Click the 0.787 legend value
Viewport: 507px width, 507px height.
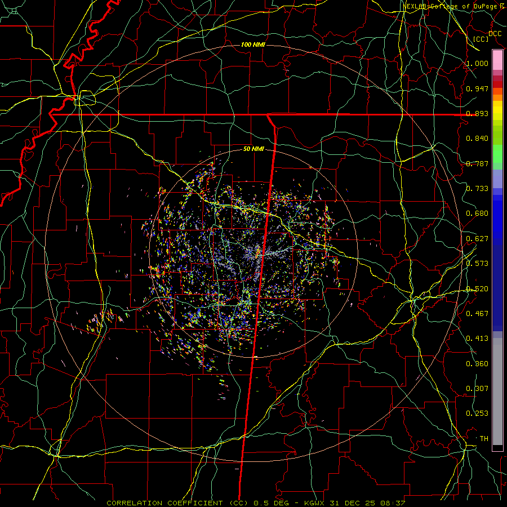(x=477, y=163)
